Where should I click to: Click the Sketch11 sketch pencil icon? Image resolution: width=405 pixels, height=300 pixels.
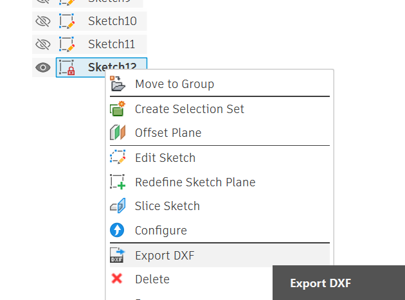click(67, 44)
